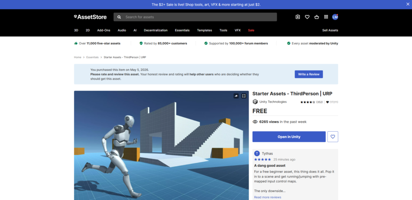Click the sale banner announcement text
Screen dimensions: 412x200
point(206,4)
